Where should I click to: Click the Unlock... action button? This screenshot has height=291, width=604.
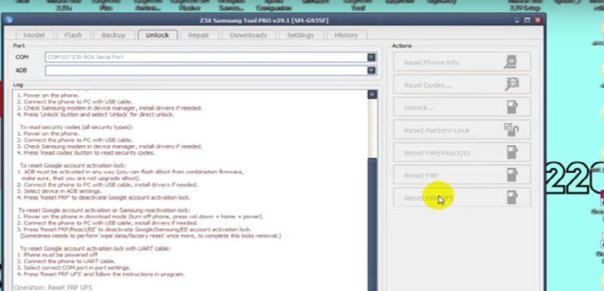(x=462, y=108)
